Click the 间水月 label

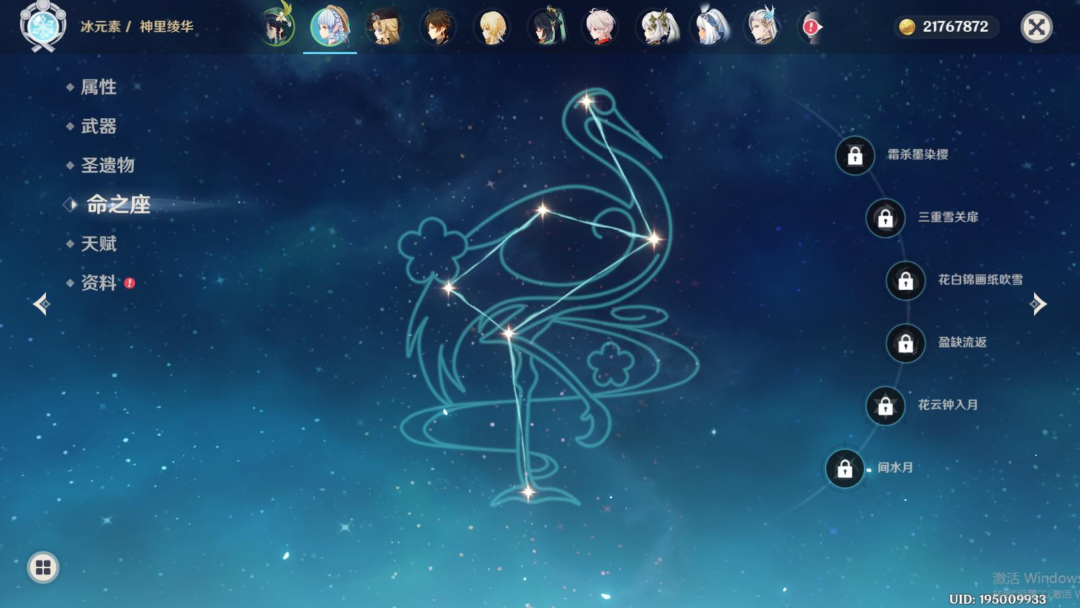point(895,467)
